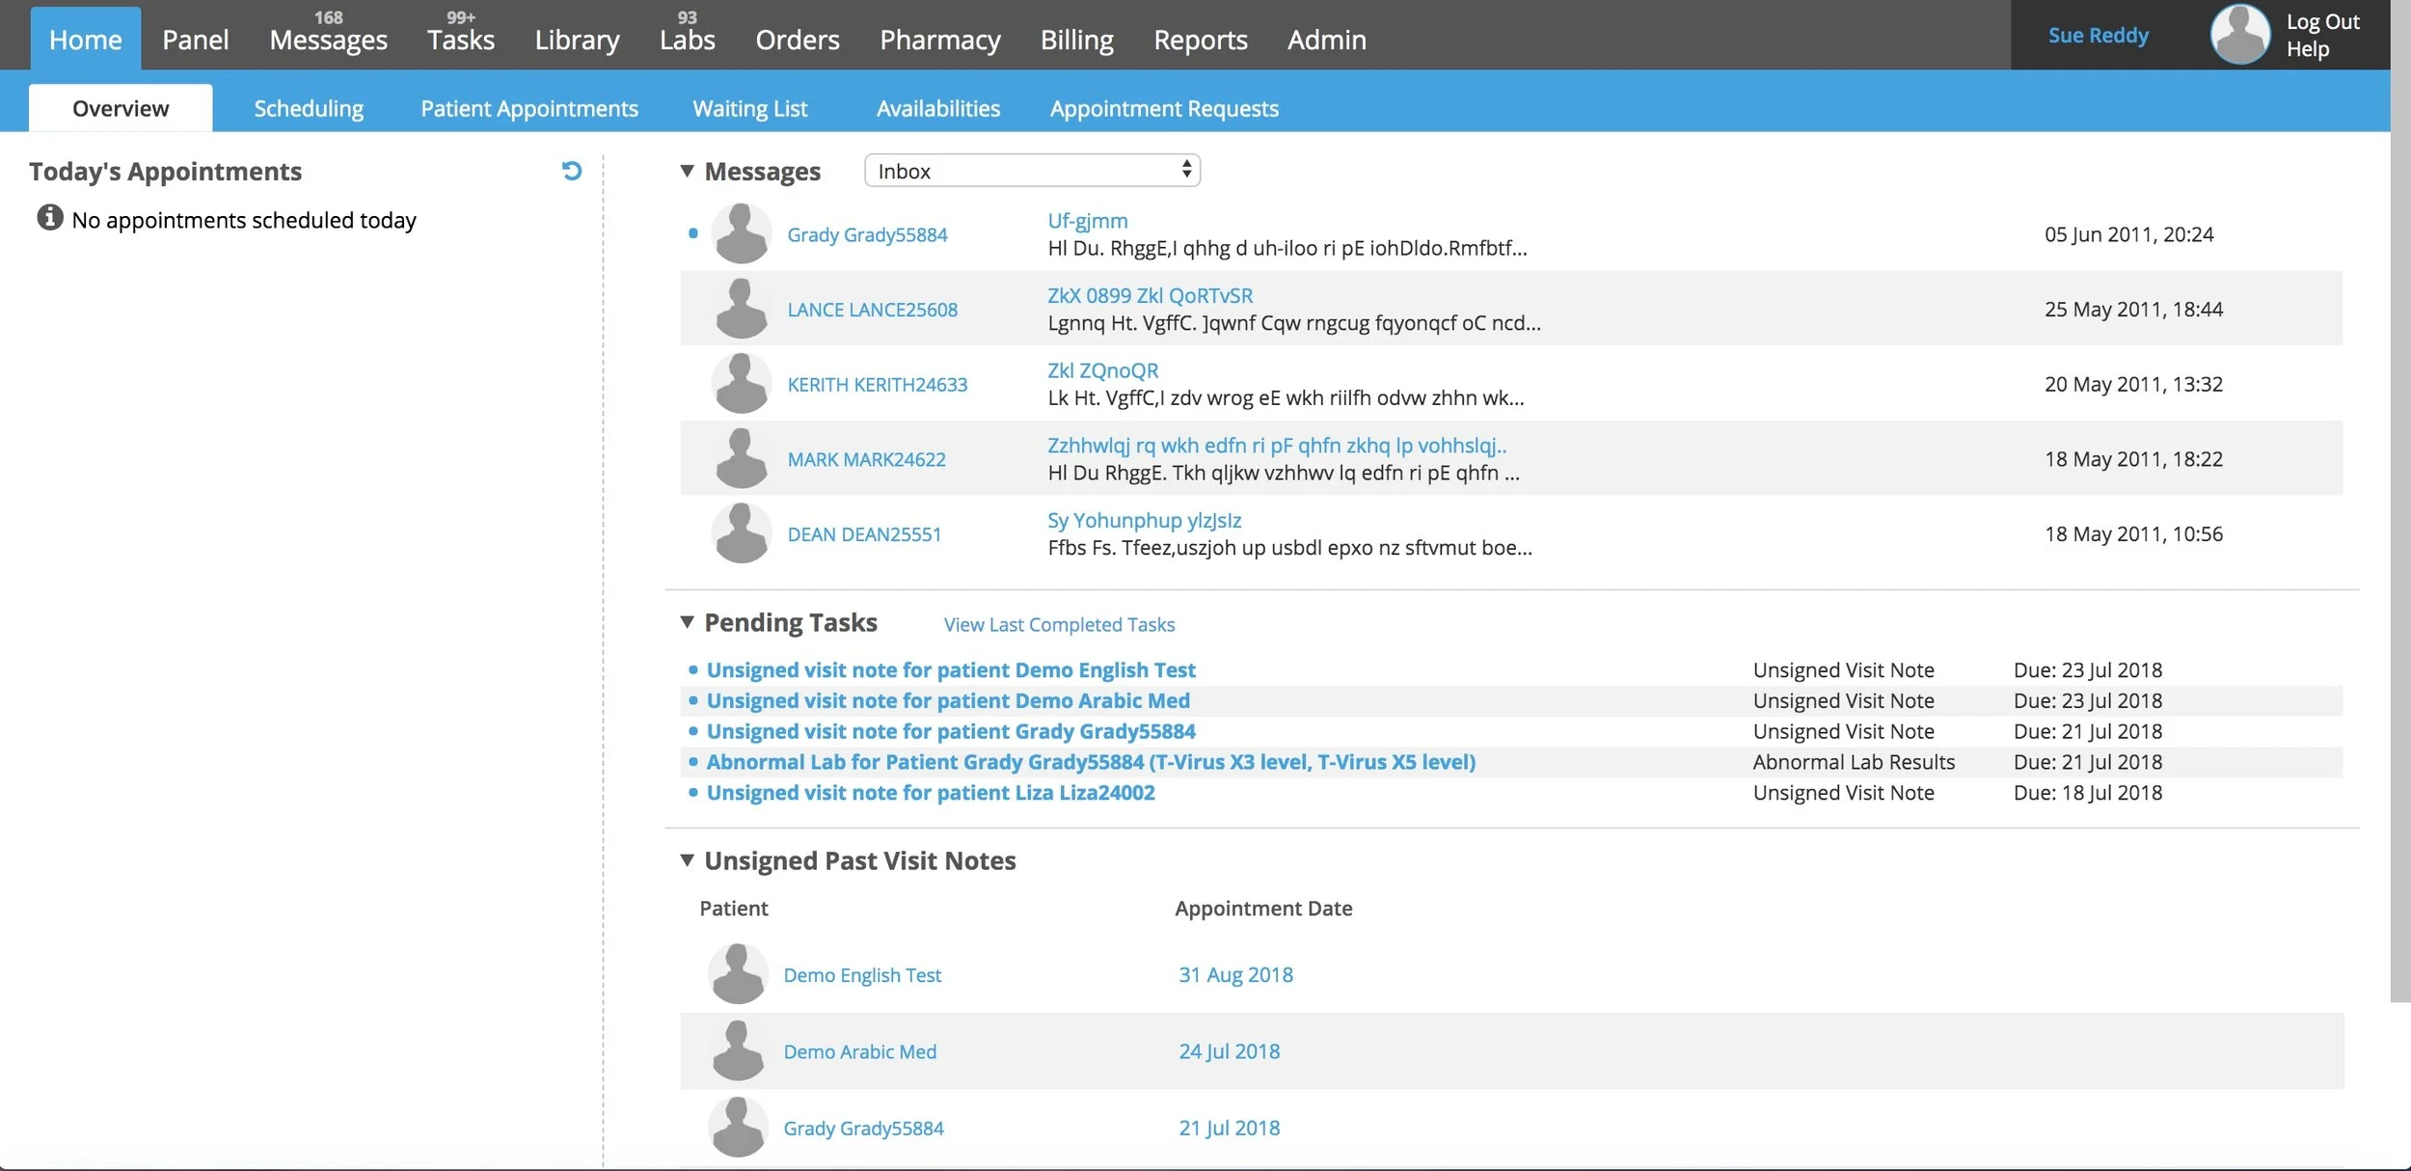Collapse Unsigned Past Visit Notes section
The height and width of the screenshot is (1171, 2411).
[x=687, y=859]
